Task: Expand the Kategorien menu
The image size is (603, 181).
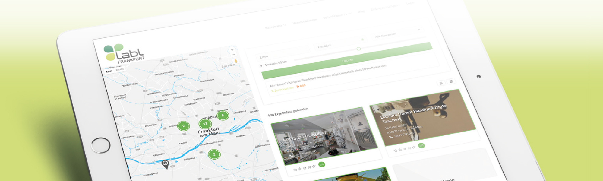Action: 276,26
